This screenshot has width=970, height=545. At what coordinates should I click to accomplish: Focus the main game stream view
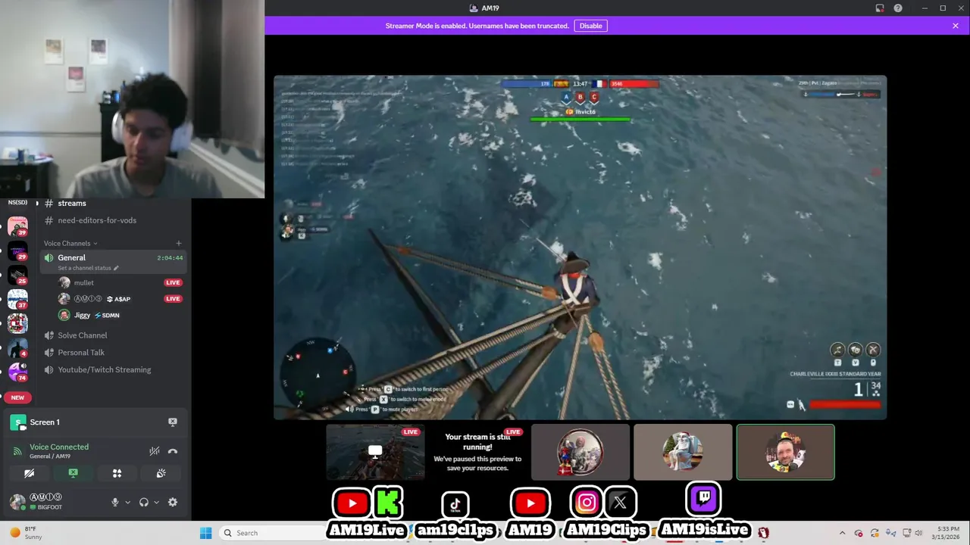[x=580, y=247]
